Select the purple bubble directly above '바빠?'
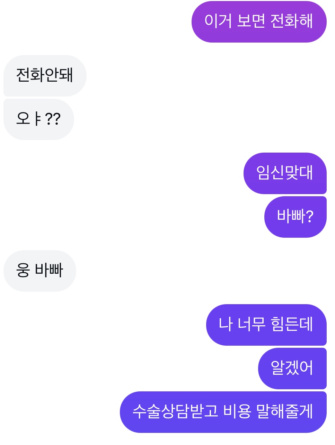 click(285, 173)
